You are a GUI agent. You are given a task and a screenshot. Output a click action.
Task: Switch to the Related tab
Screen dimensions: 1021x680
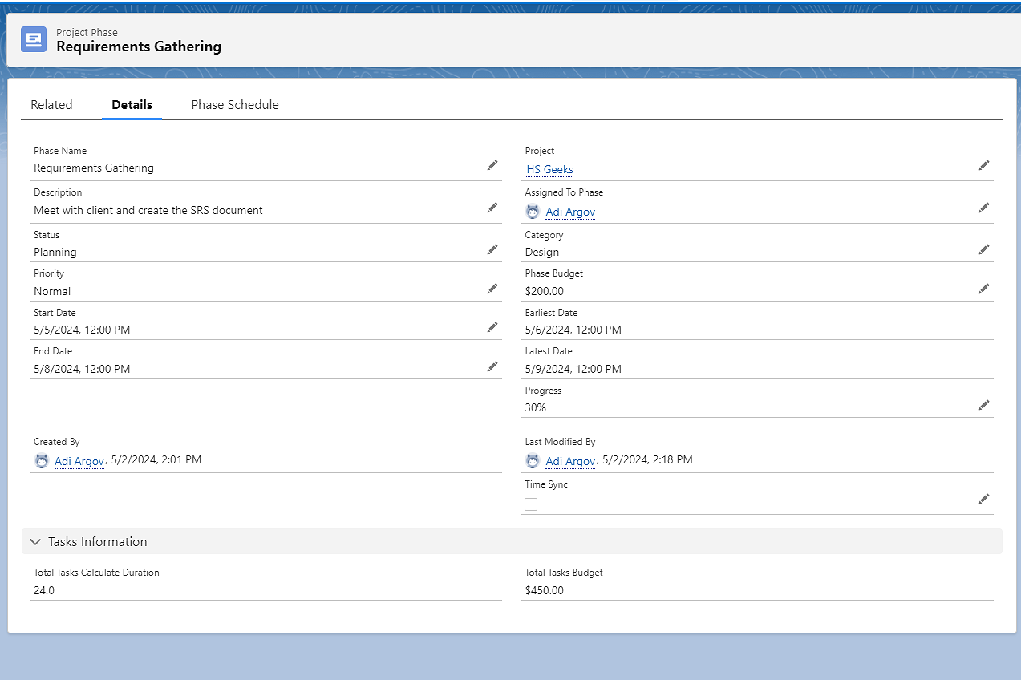[x=51, y=105]
